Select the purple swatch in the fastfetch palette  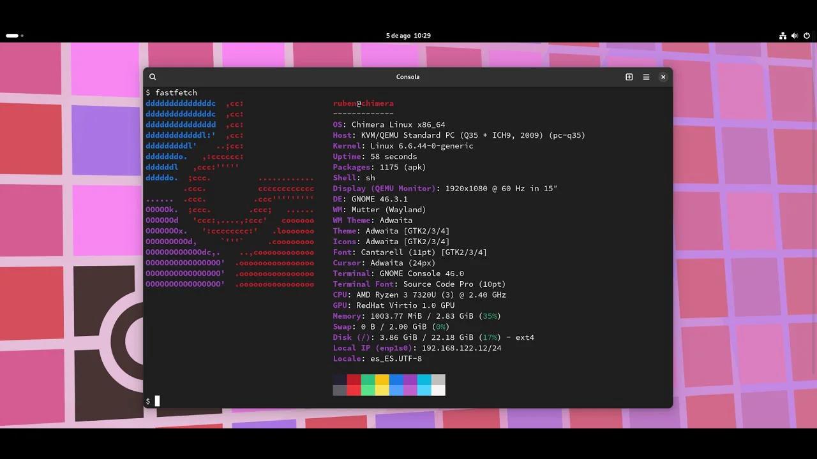point(410,385)
